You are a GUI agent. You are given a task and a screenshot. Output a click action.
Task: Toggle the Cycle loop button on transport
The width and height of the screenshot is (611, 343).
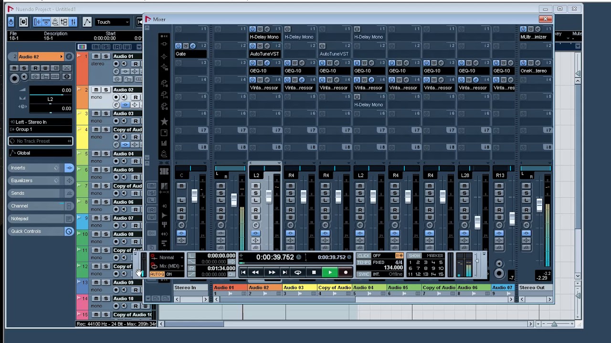[x=298, y=272]
